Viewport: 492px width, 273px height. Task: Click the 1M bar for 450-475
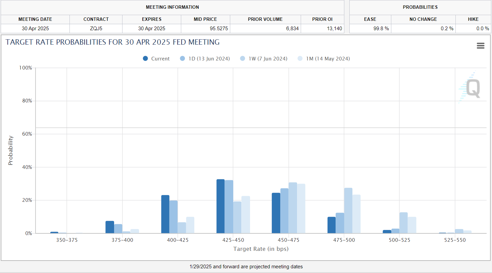click(x=301, y=209)
